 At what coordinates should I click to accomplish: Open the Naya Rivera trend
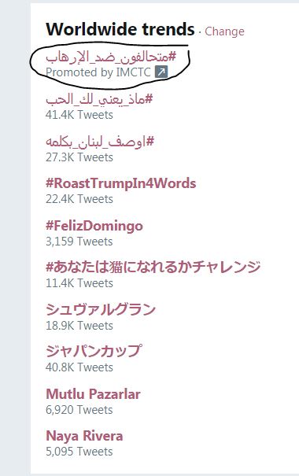pos(84,436)
